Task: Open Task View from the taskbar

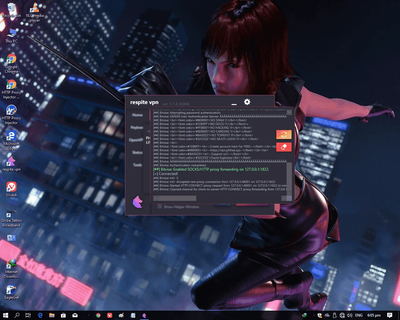Action: click(x=28, y=315)
